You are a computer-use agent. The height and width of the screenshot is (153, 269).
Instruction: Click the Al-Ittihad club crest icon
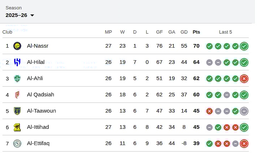[17, 127]
